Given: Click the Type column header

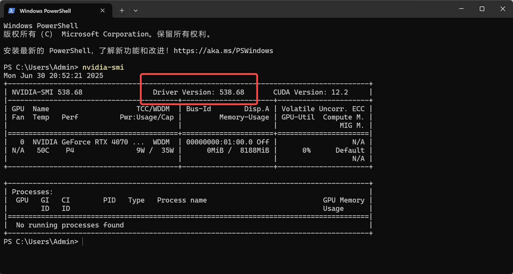Looking at the screenshot, I should [x=136, y=200].
